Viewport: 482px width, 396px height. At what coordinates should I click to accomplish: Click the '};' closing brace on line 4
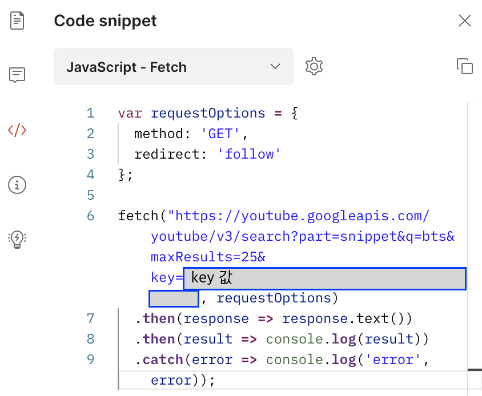(x=126, y=175)
